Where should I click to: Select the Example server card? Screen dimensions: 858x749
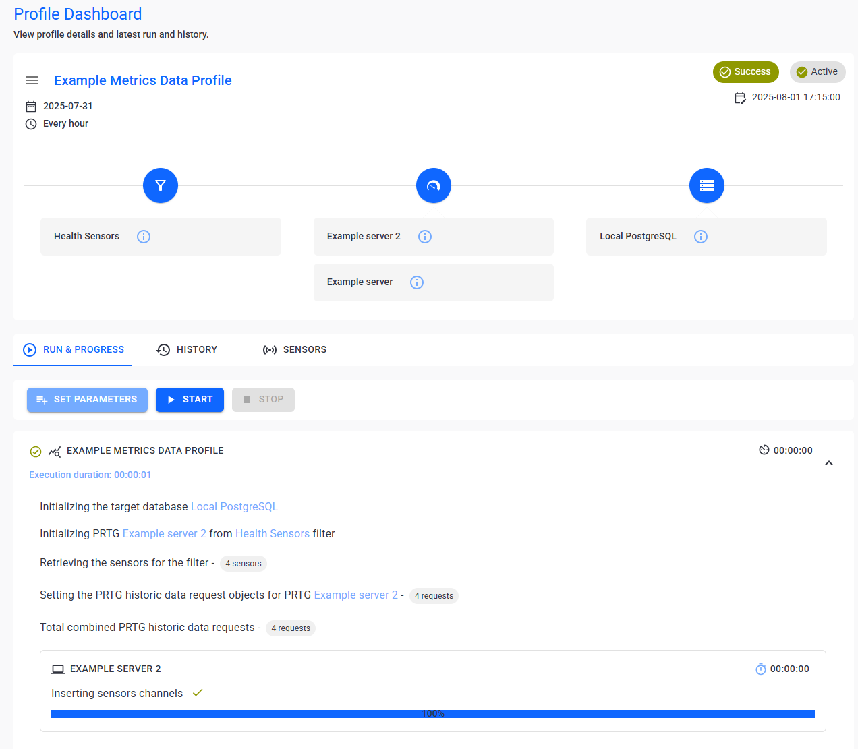tap(434, 282)
